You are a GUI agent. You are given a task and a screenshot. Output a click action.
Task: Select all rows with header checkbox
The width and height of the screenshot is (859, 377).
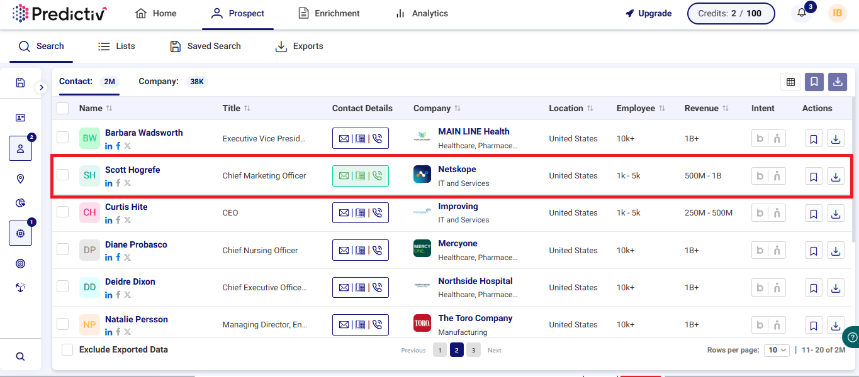[x=63, y=108]
